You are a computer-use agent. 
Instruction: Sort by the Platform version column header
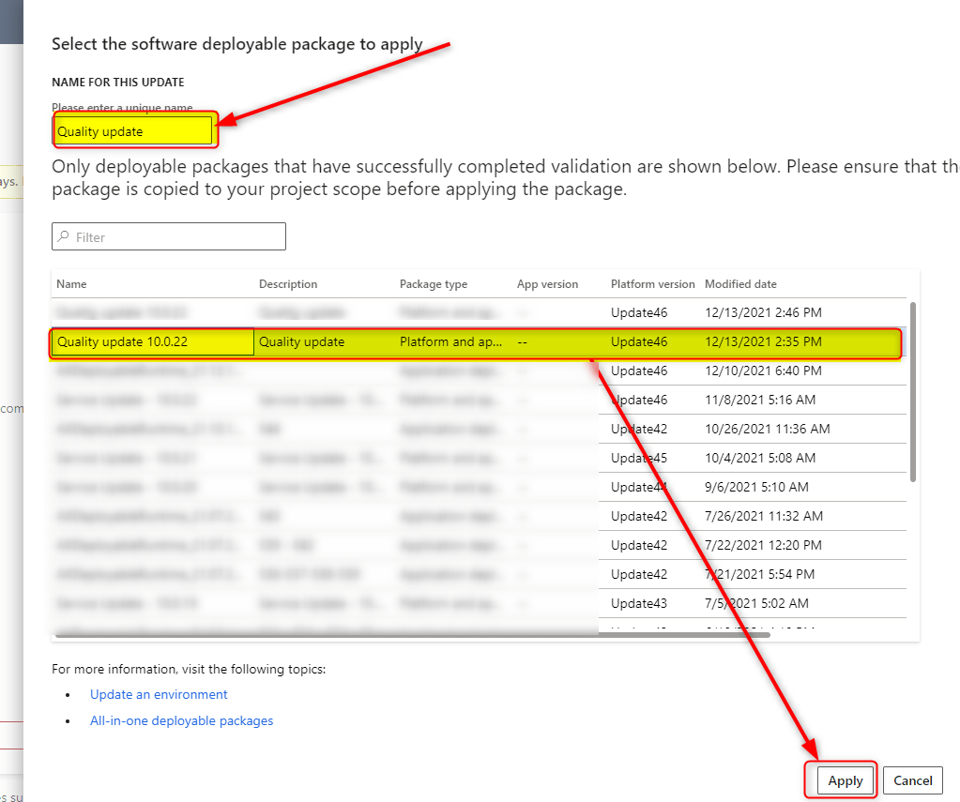pos(652,284)
